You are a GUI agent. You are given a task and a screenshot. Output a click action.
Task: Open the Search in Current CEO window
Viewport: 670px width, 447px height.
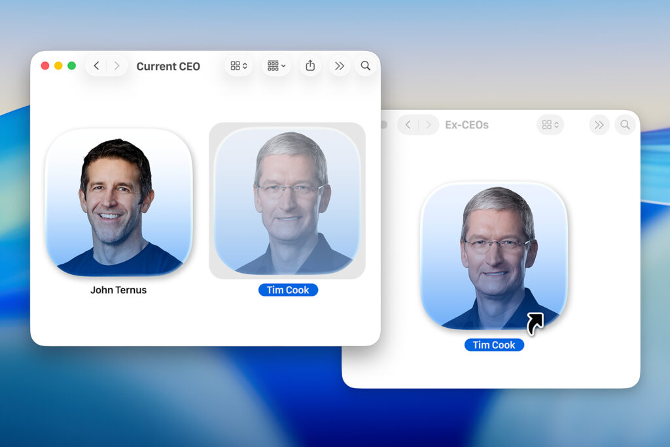tap(365, 65)
